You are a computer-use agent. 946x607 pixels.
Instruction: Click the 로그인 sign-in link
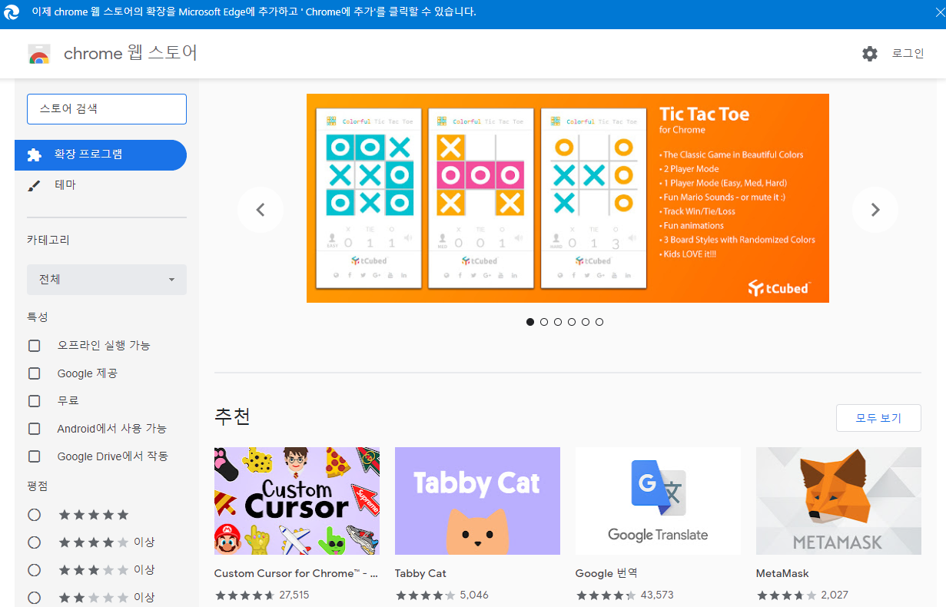point(908,54)
